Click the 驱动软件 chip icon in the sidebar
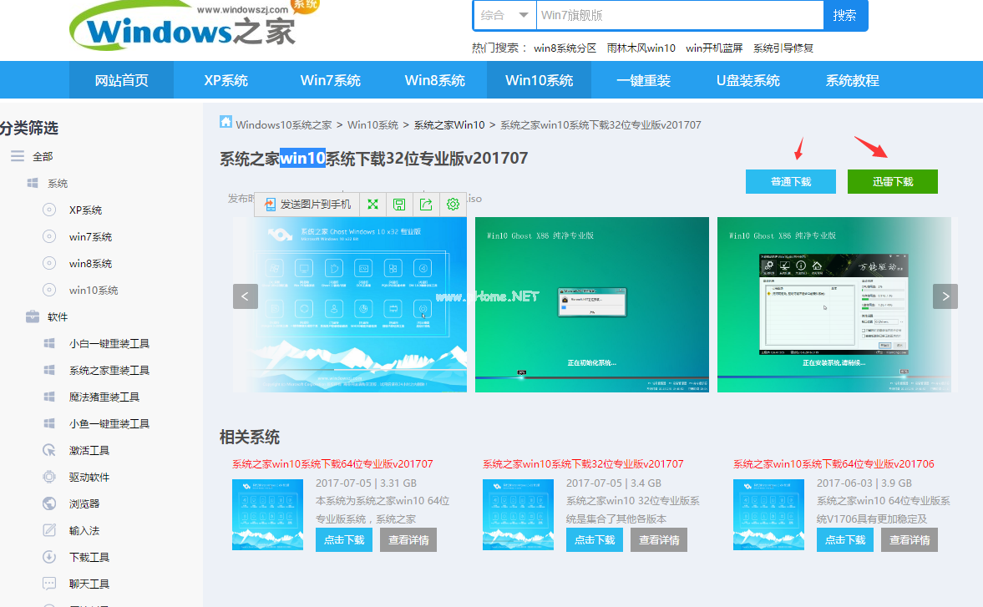The image size is (983, 607). click(49, 476)
